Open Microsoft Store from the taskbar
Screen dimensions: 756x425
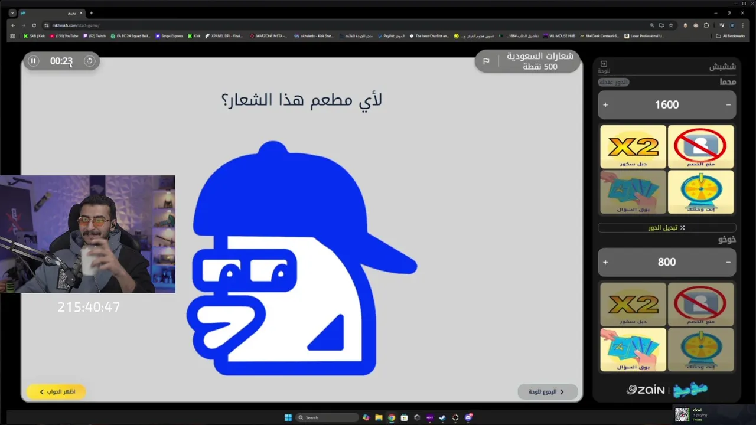tap(404, 417)
